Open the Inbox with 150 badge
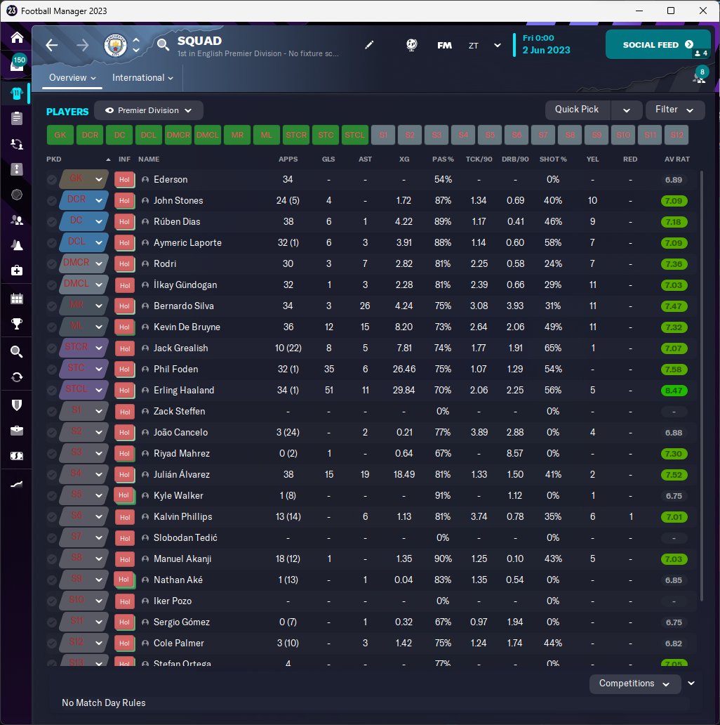720x725 pixels. [17, 64]
